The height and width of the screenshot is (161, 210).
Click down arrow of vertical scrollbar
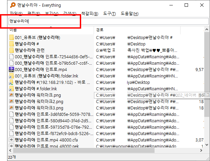(x=207, y=145)
